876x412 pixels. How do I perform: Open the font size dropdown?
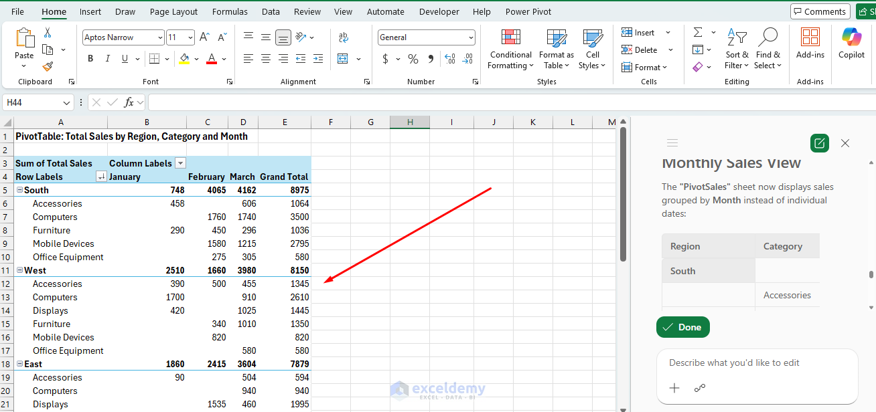coord(191,38)
